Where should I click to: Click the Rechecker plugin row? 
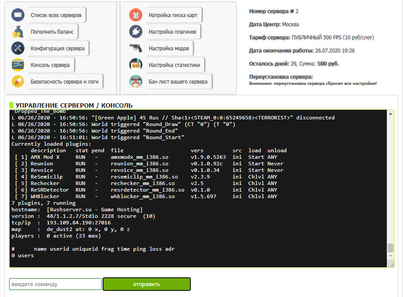click(x=146, y=183)
